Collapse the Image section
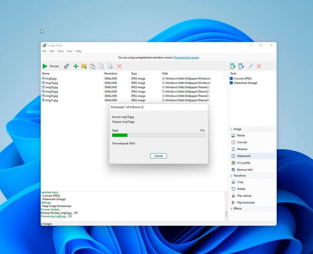 coord(231,129)
